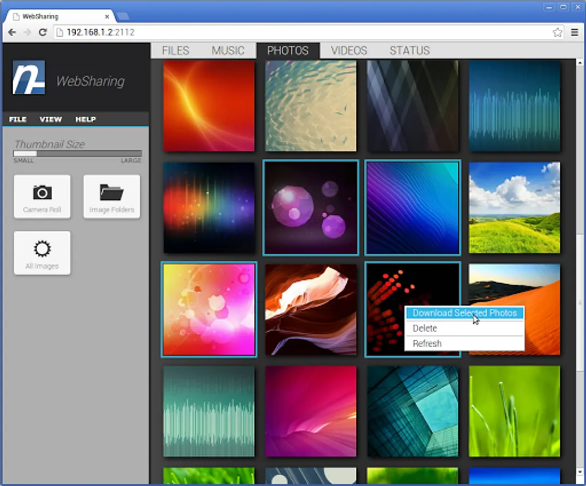The image size is (586, 486).
Task: Open the HELP menu
Action: (85, 119)
